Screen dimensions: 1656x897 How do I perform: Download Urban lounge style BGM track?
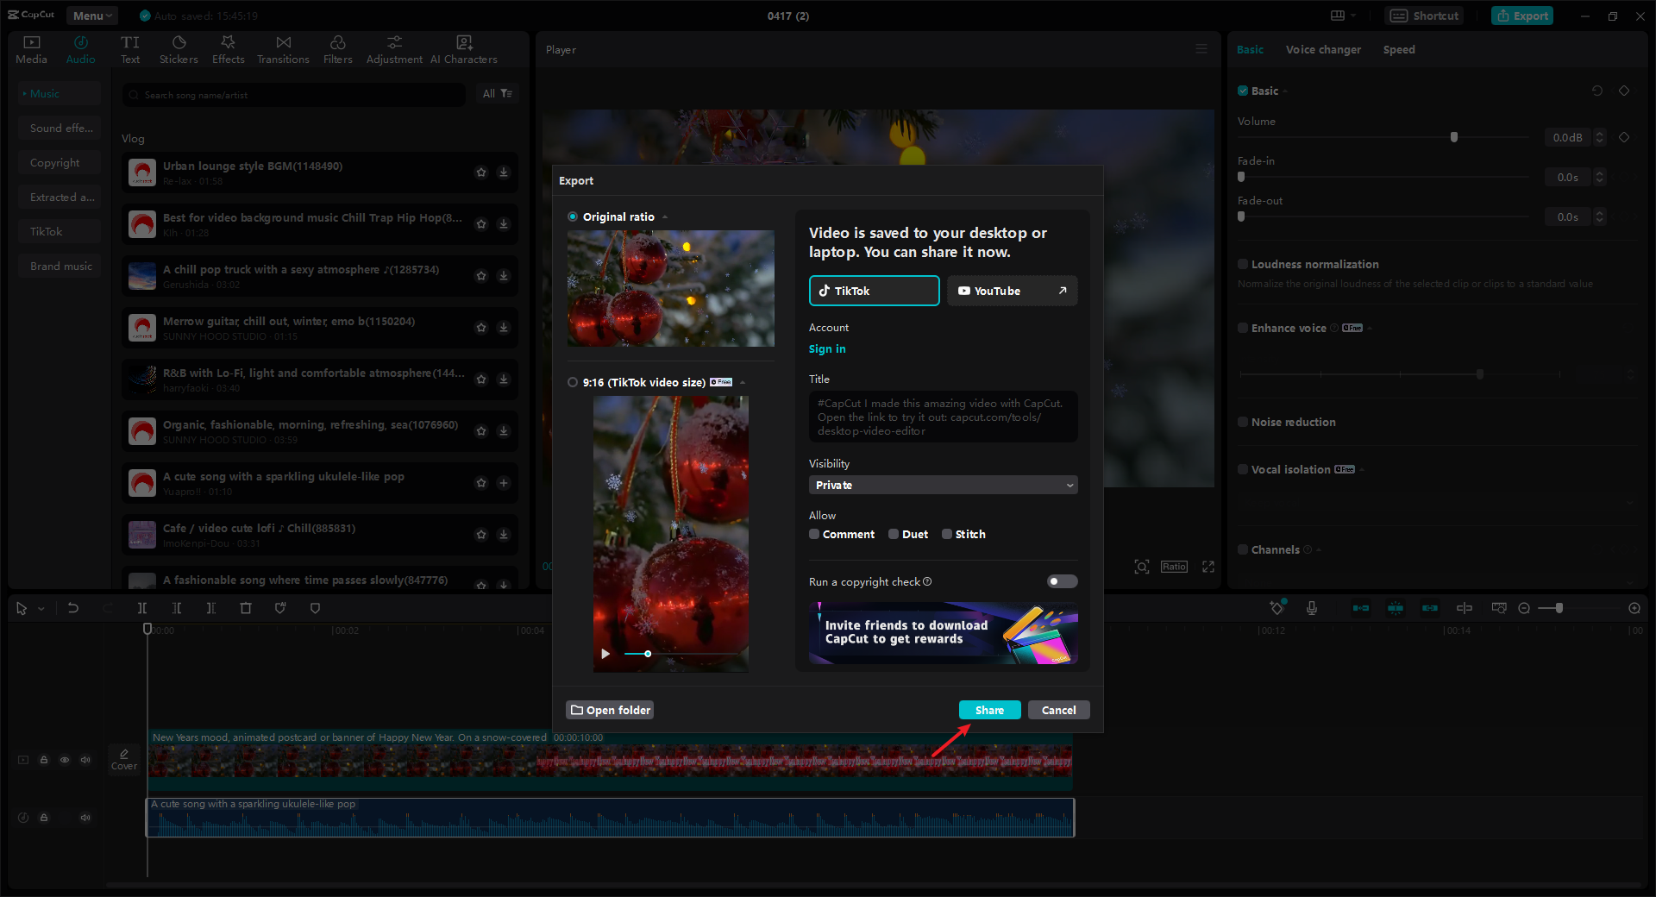pos(504,172)
